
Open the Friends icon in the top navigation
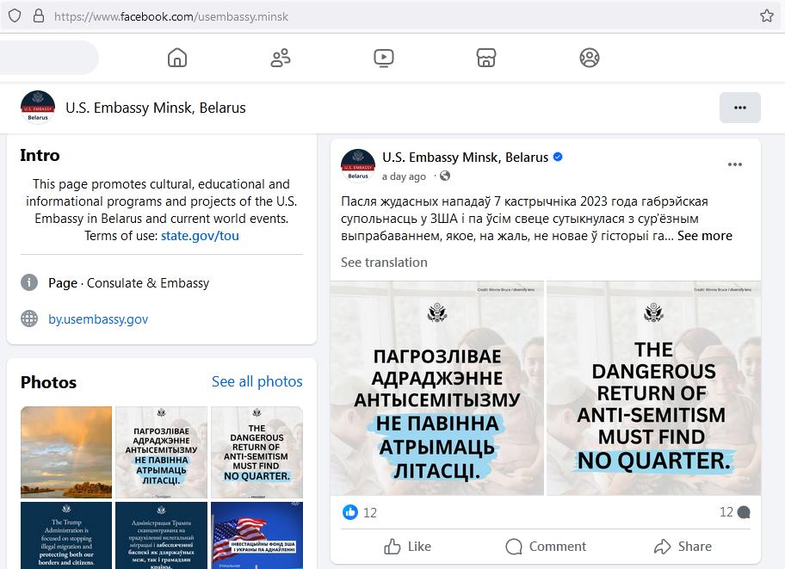(x=281, y=58)
